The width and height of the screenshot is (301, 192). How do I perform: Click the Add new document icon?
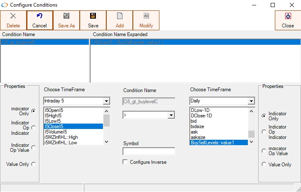[120, 16]
